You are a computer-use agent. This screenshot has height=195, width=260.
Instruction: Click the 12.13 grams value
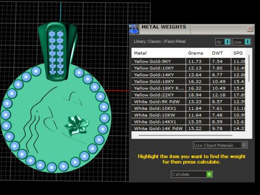pos(195,68)
